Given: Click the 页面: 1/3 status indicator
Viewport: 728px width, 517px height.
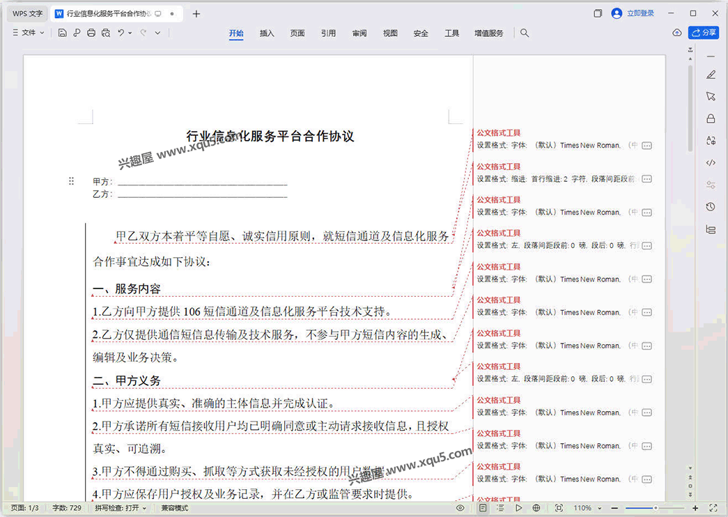Looking at the screenshot, I should [24, 508].
